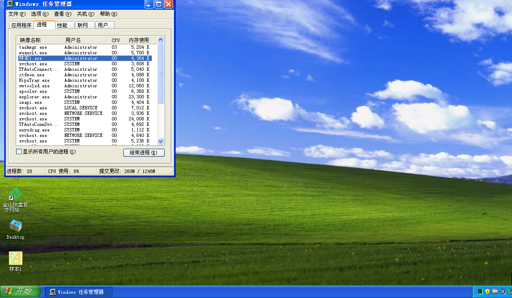Image resolution: width=512 pixels, height=298 pixels.
Task: Click the speaker volume tray icon
Action: point(502,292)
